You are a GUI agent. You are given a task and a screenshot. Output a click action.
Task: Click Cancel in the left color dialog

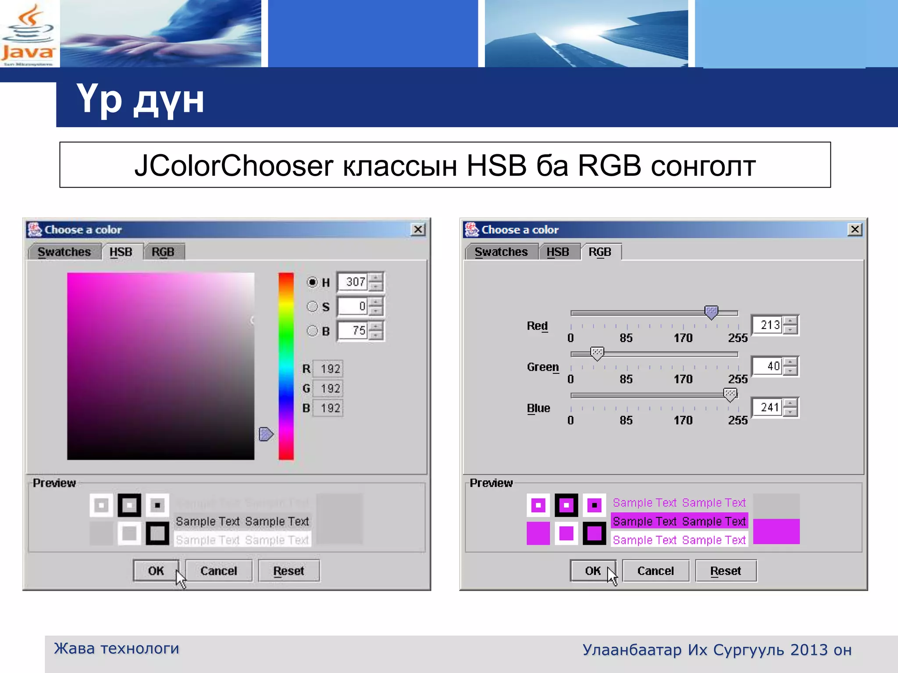(218, 570)
